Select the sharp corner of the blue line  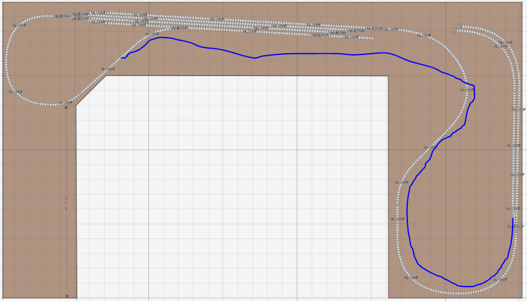point(474,85)
